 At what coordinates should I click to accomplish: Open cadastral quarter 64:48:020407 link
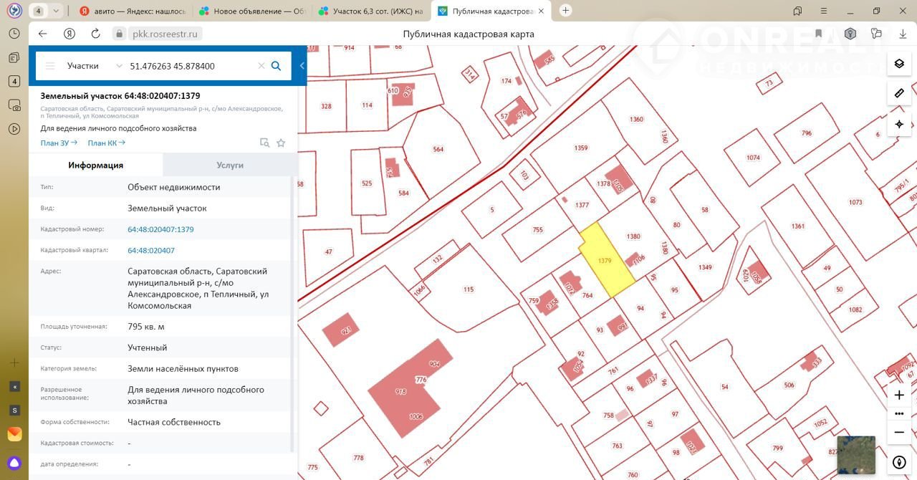pyautogui.click(x=151, y=251)
